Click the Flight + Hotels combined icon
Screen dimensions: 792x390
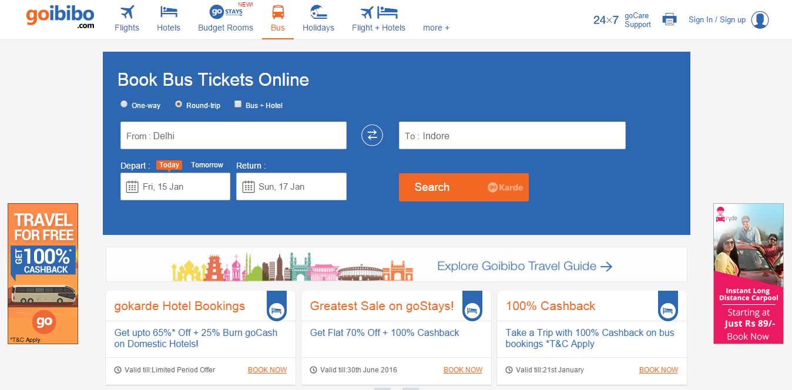tap(379, 12)
